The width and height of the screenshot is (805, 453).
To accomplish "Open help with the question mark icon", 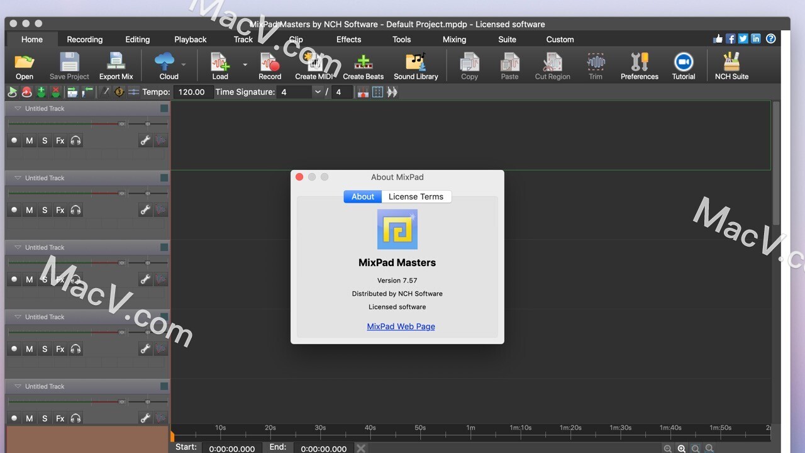I will coord(770,38).
